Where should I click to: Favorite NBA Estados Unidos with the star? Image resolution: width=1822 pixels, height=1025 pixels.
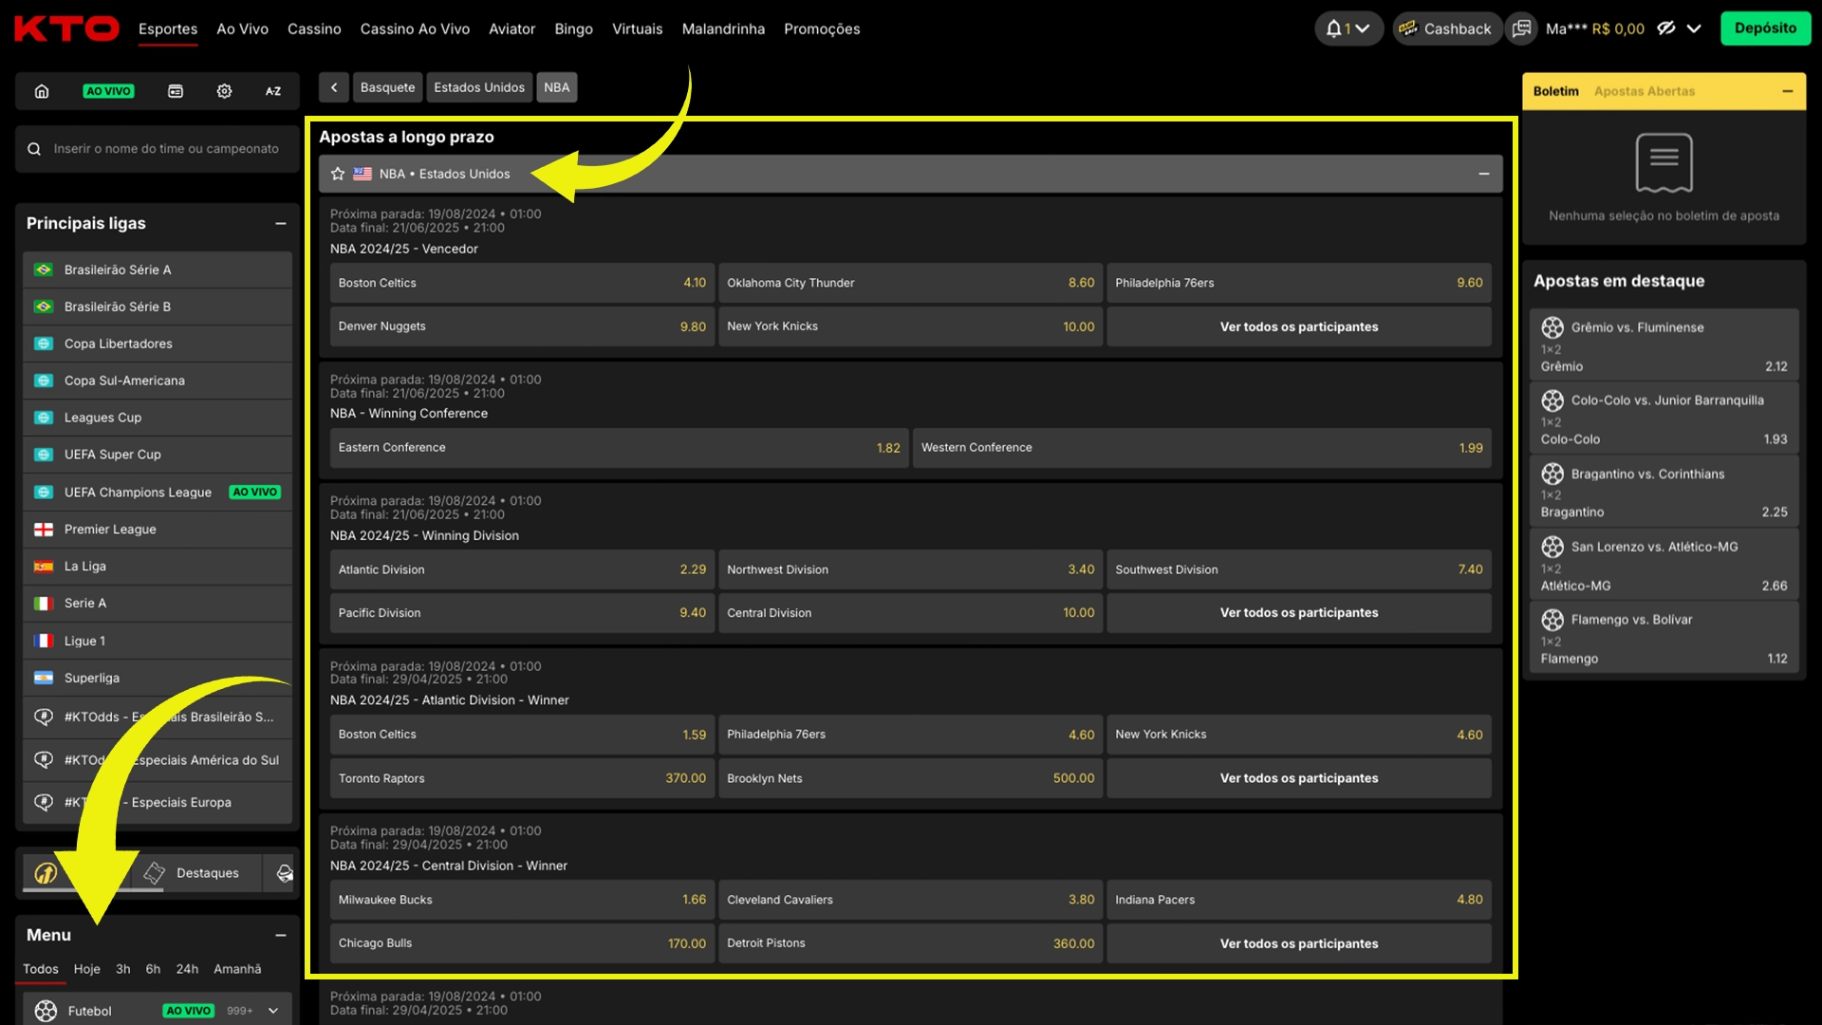(338, 174)
